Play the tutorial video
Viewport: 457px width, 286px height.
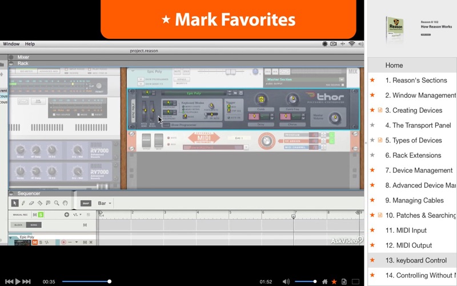18,281
